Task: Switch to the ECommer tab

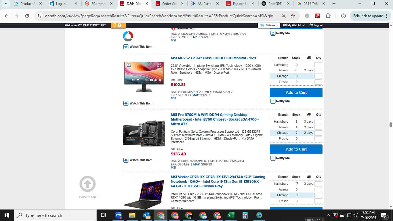Action: tap(99, 4)
